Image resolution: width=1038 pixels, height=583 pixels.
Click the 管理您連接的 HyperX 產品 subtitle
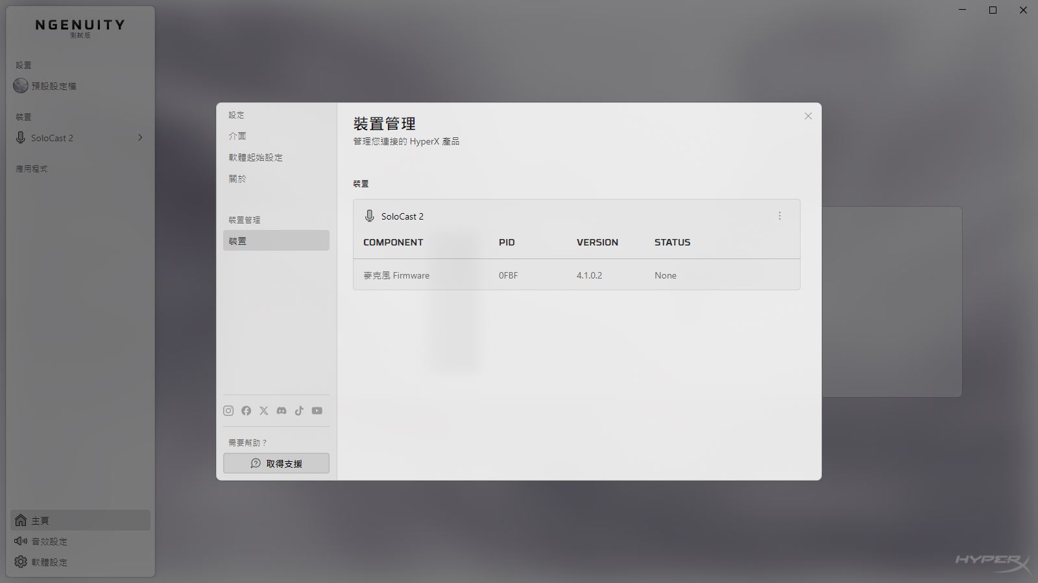(x=406, y=141)
